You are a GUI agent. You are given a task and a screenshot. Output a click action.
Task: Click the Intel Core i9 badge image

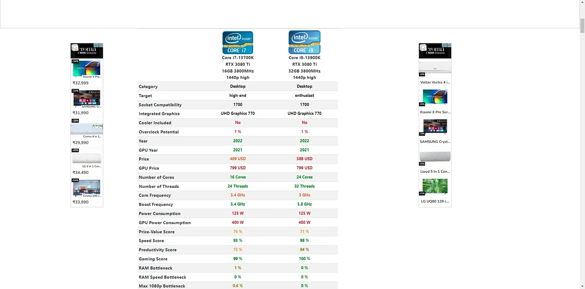coord(304,42)
